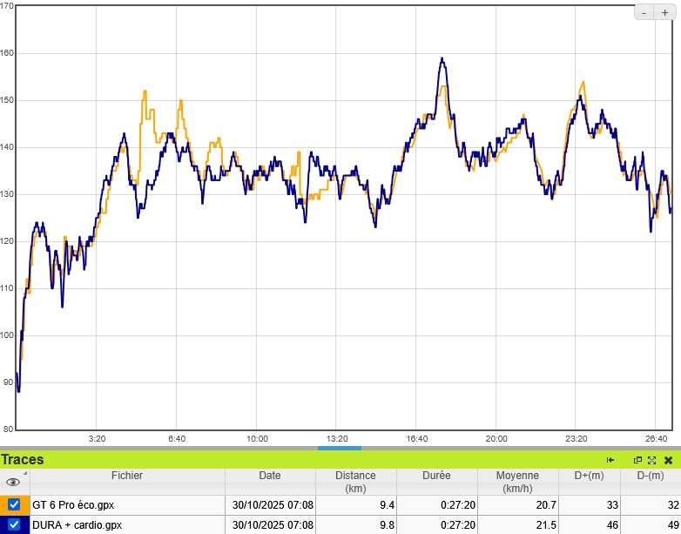The image size is (681, 534).
Task: Sort by Durée column header
Action: pyautogui.click(x=436, y=476)
